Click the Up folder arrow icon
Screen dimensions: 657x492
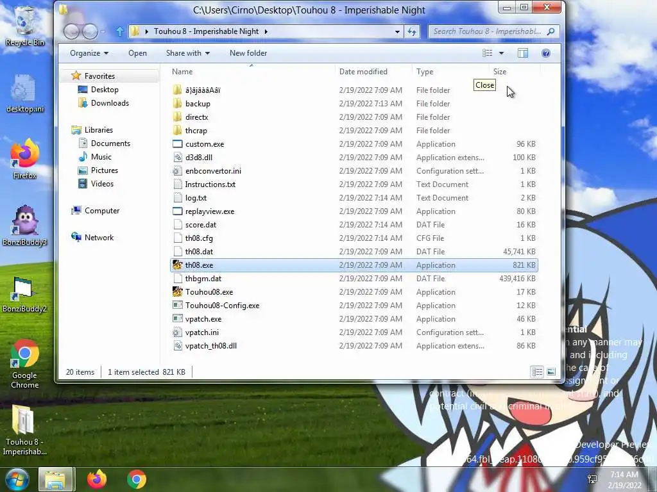click(x=120, y=31)
